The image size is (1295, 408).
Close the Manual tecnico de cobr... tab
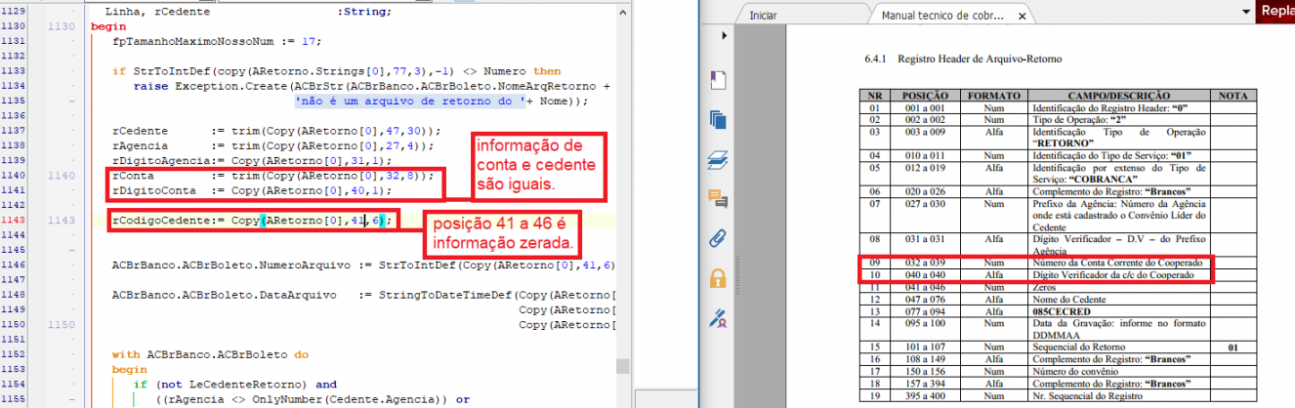(x=1022, y=16)
